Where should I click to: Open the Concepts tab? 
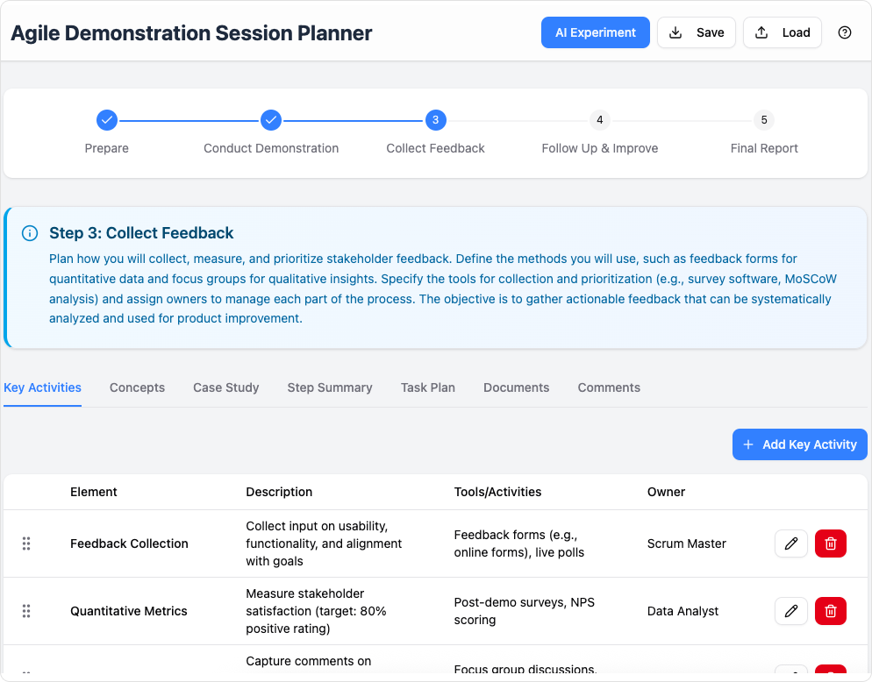click(x=137, y=387)
